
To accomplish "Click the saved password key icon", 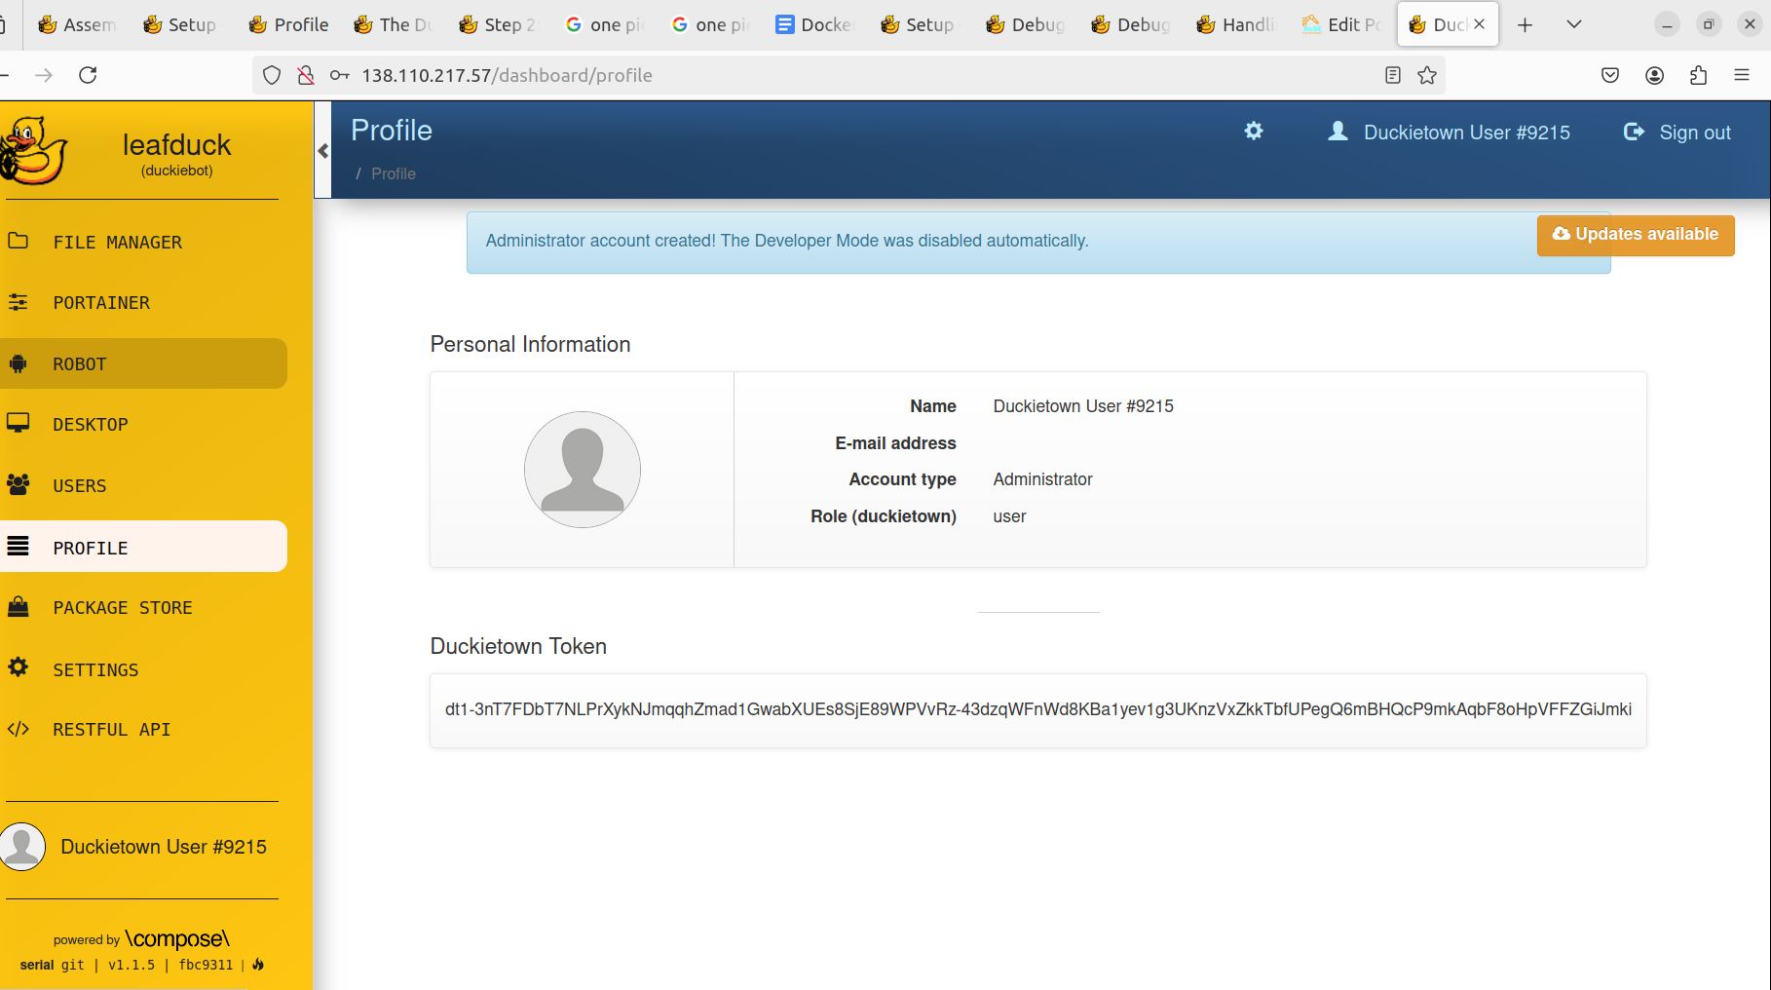I will click(x=340, y=75).
